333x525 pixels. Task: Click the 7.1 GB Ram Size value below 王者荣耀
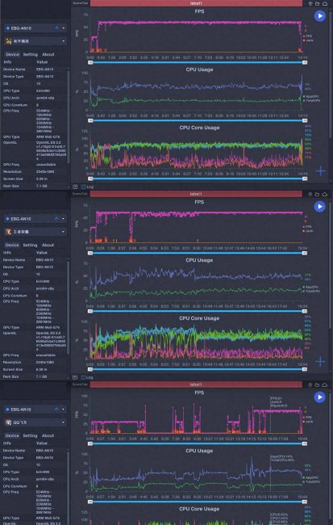tap(41, 376)
